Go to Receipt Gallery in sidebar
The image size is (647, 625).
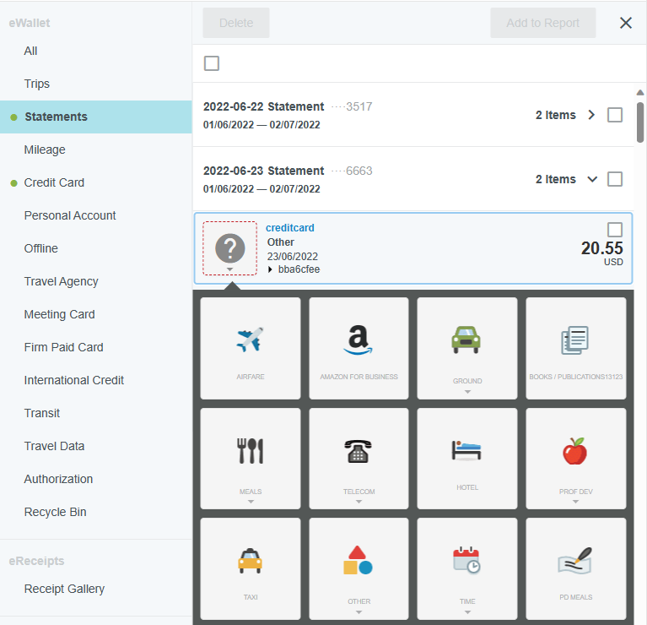64,589
